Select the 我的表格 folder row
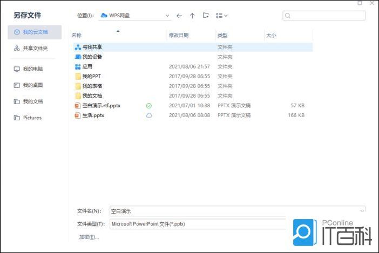This screenshot has height=253, width=379. [x=193, y=86]
